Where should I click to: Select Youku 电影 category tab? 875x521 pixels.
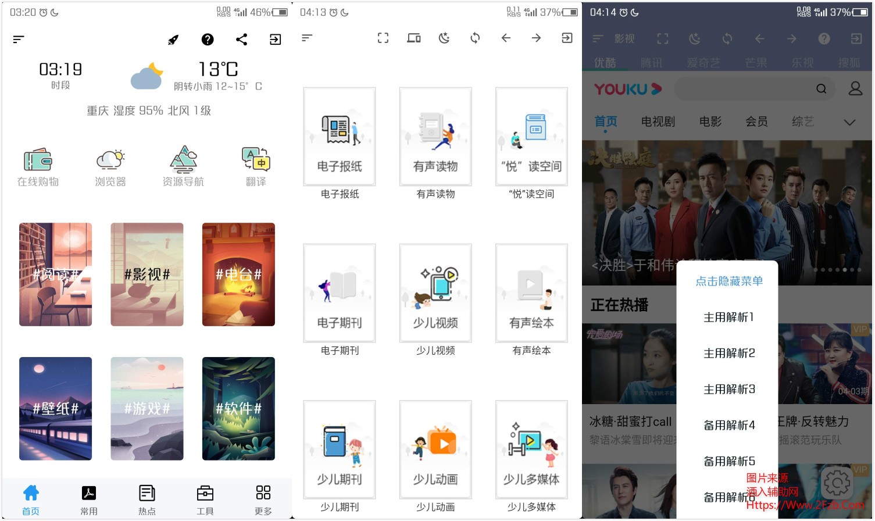coord(710,122)
